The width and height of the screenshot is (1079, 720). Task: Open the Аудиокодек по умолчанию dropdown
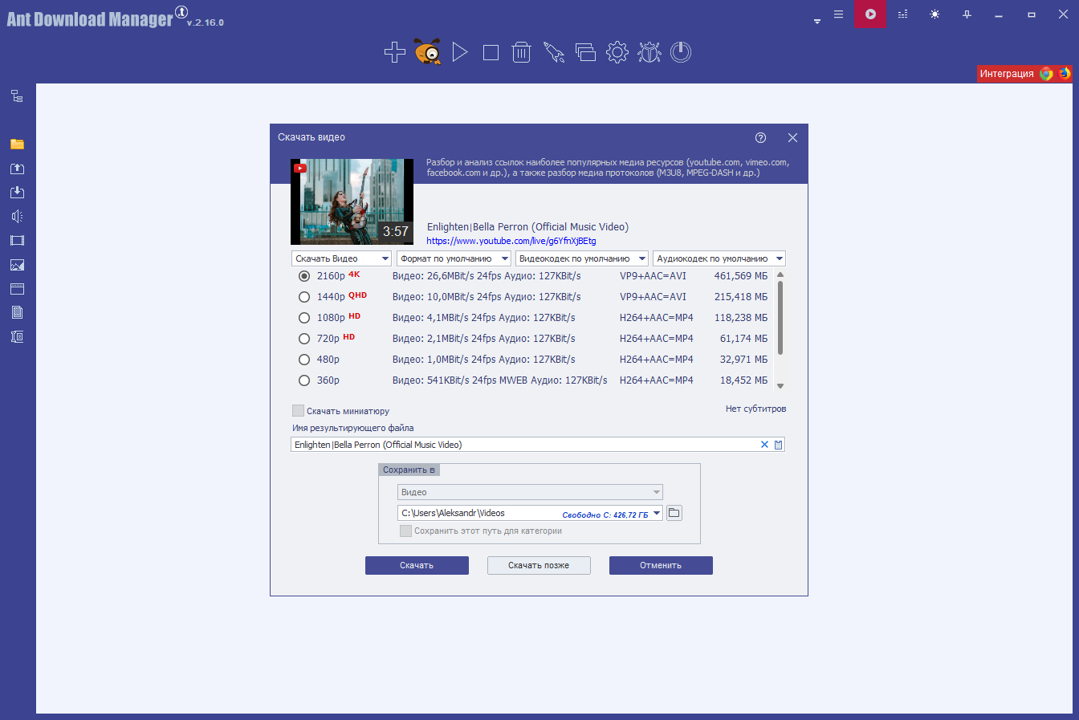coord(719,258)
